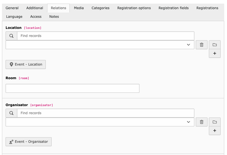Create a new Organisator with the plus icon
Screen dimensions: 227x155
(x=215, y=131)
